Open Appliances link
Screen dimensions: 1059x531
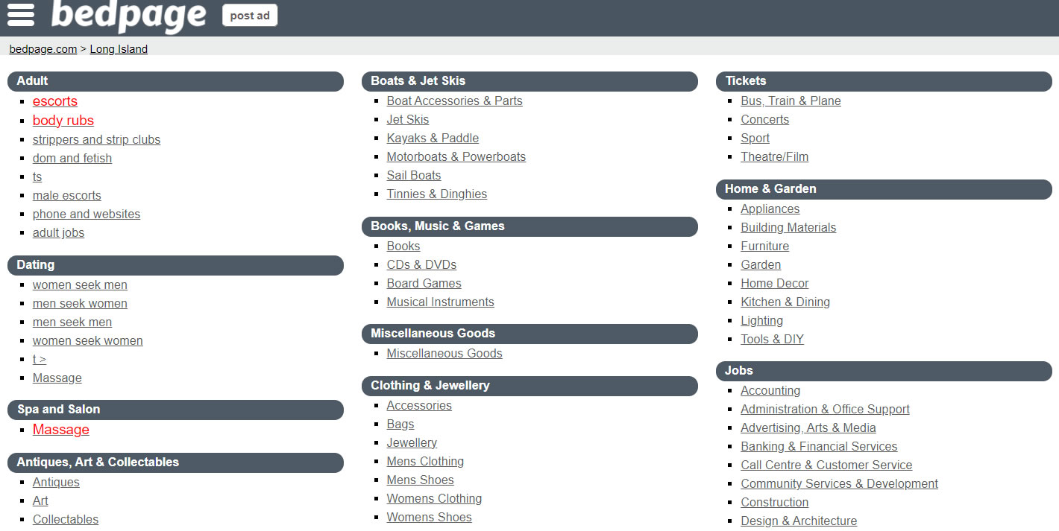coord(770,209)
